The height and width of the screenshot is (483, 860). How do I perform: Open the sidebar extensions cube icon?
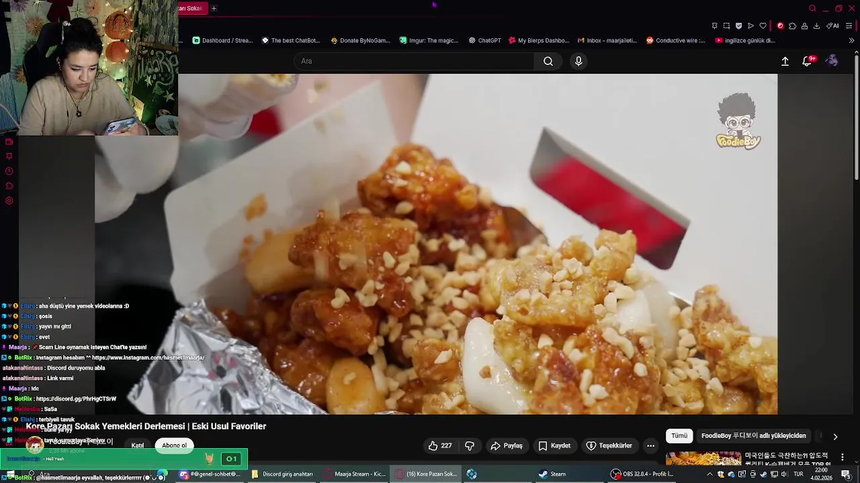point(9,186)
